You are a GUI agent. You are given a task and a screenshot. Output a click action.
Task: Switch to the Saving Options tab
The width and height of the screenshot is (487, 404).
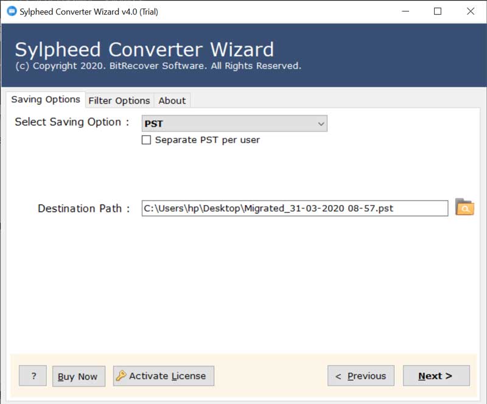coord(46,99)
